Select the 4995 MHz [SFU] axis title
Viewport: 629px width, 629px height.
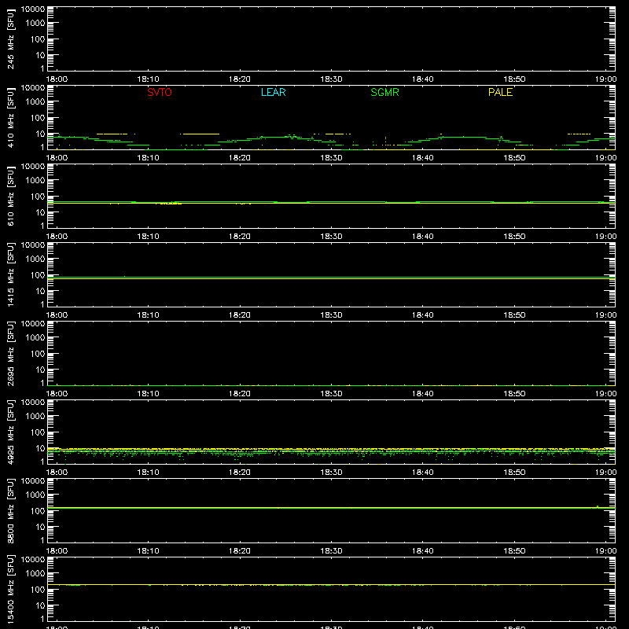10,432
